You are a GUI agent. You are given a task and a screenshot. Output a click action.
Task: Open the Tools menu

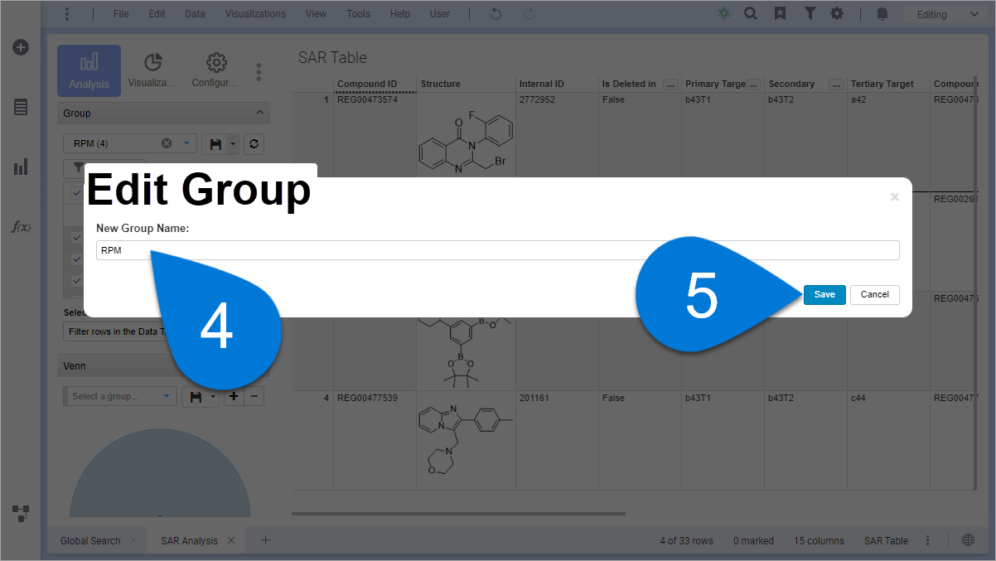coord(358,14)
